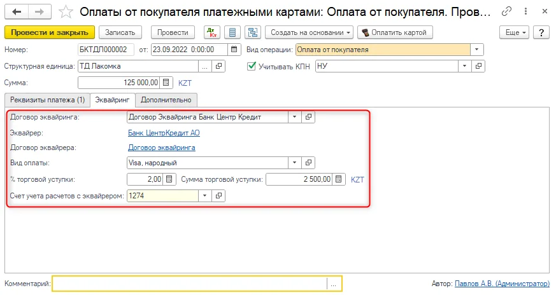Copy link using the chain icon
The width and height of the screenshot is (556, 295).
point(506,11)
